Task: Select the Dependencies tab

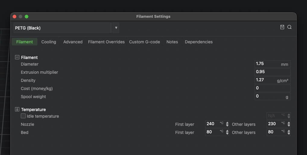Action: click(x=199, y=42)
